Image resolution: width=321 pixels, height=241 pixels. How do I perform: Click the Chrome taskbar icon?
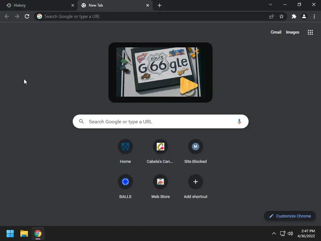[38, 233]
